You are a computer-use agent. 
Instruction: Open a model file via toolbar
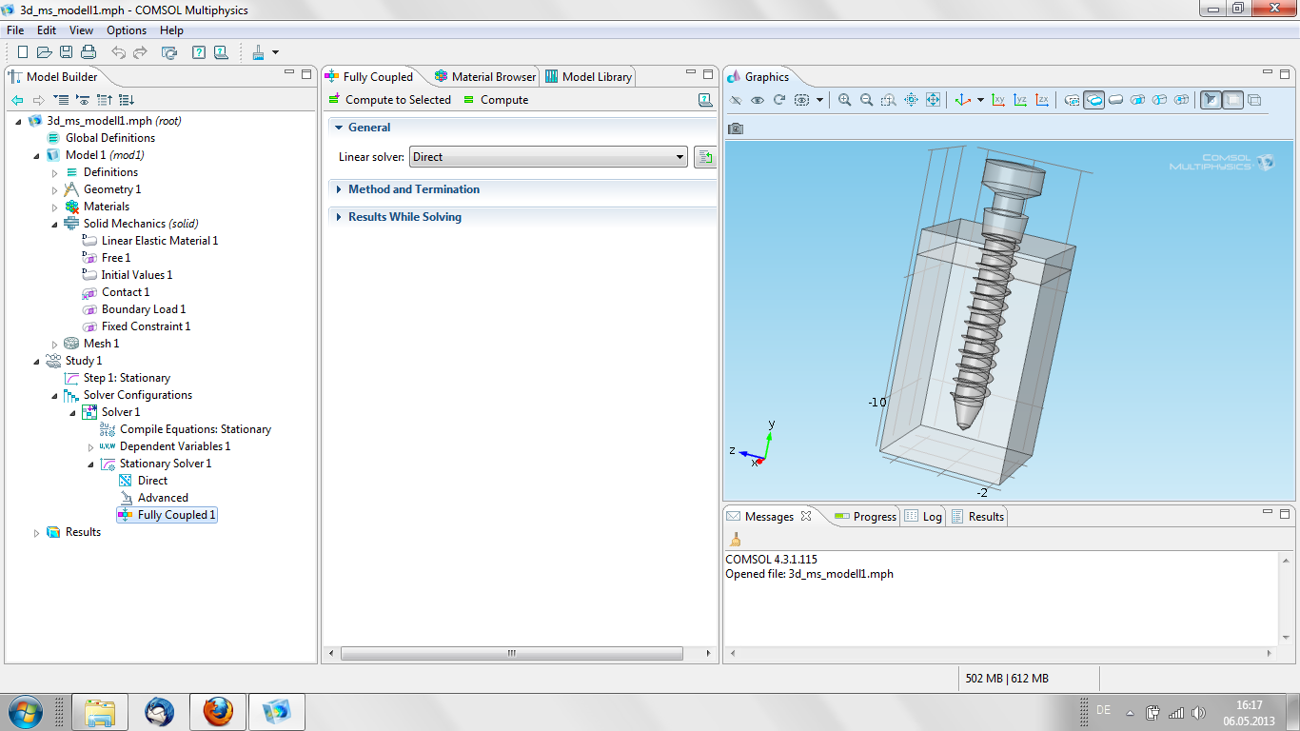(45, 52)
